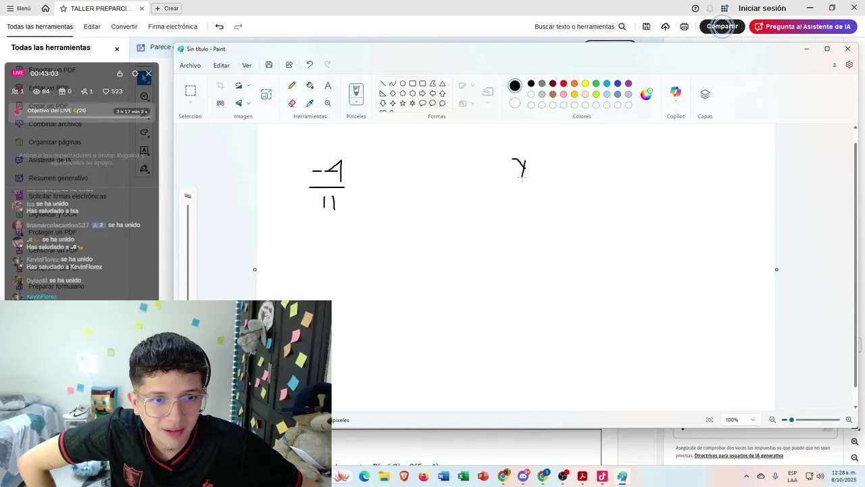Select the right arrow shape
This screenshot has width=865, height=487.
[x=422, y=93]
